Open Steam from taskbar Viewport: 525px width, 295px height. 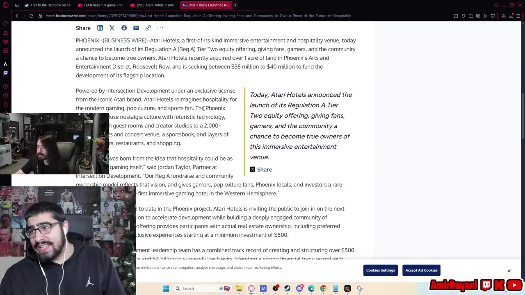click(287, 288)
